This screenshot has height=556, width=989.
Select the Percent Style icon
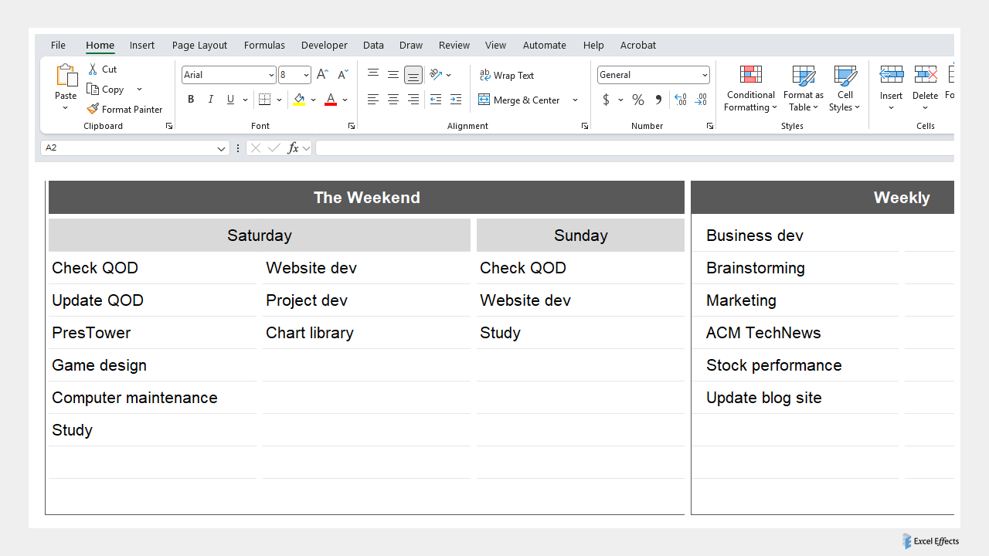click(x=637, y=100)
